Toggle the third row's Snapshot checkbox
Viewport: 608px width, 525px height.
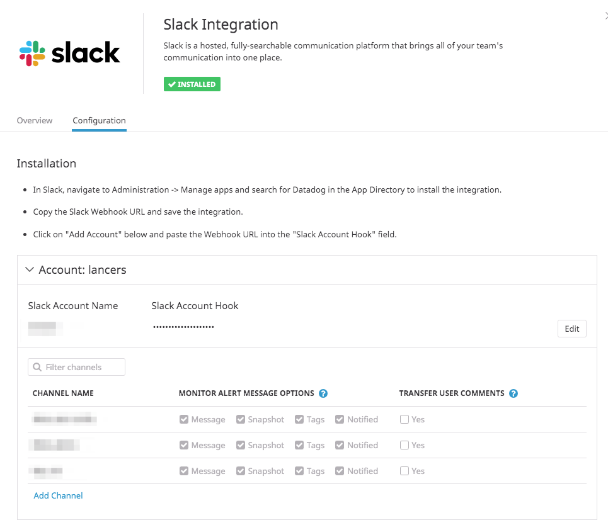pos(241,471)
